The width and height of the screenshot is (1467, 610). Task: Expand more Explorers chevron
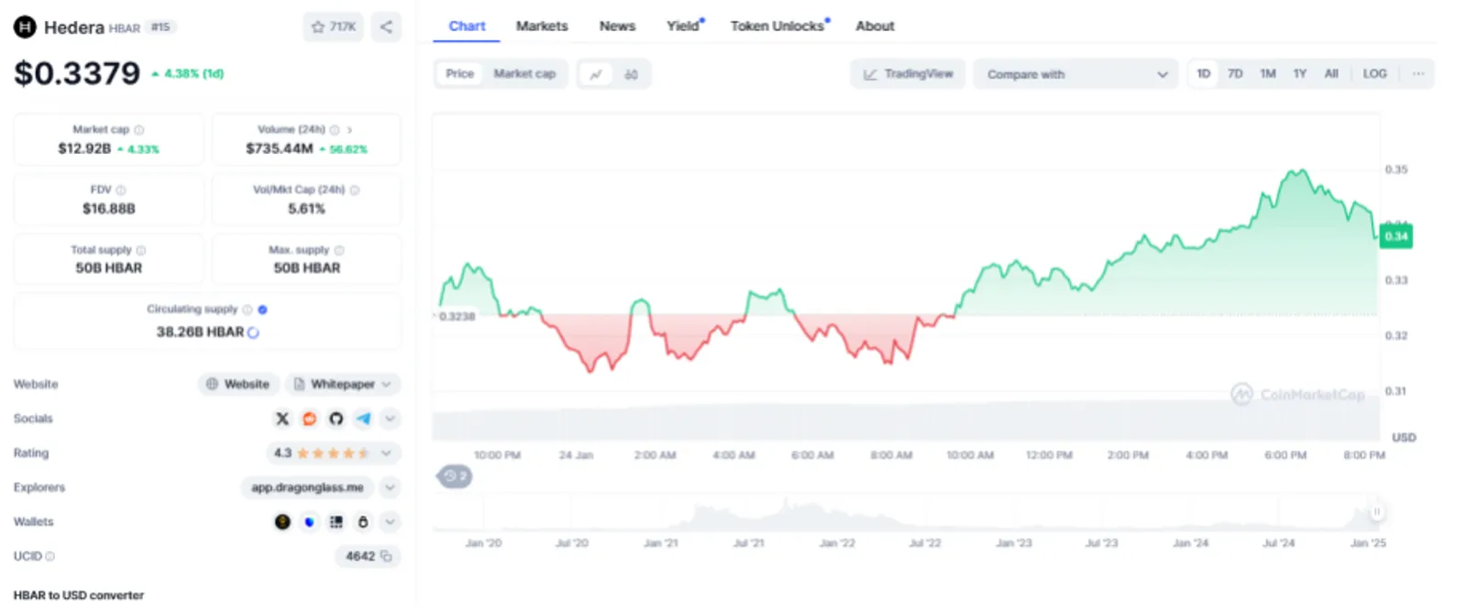390,487
